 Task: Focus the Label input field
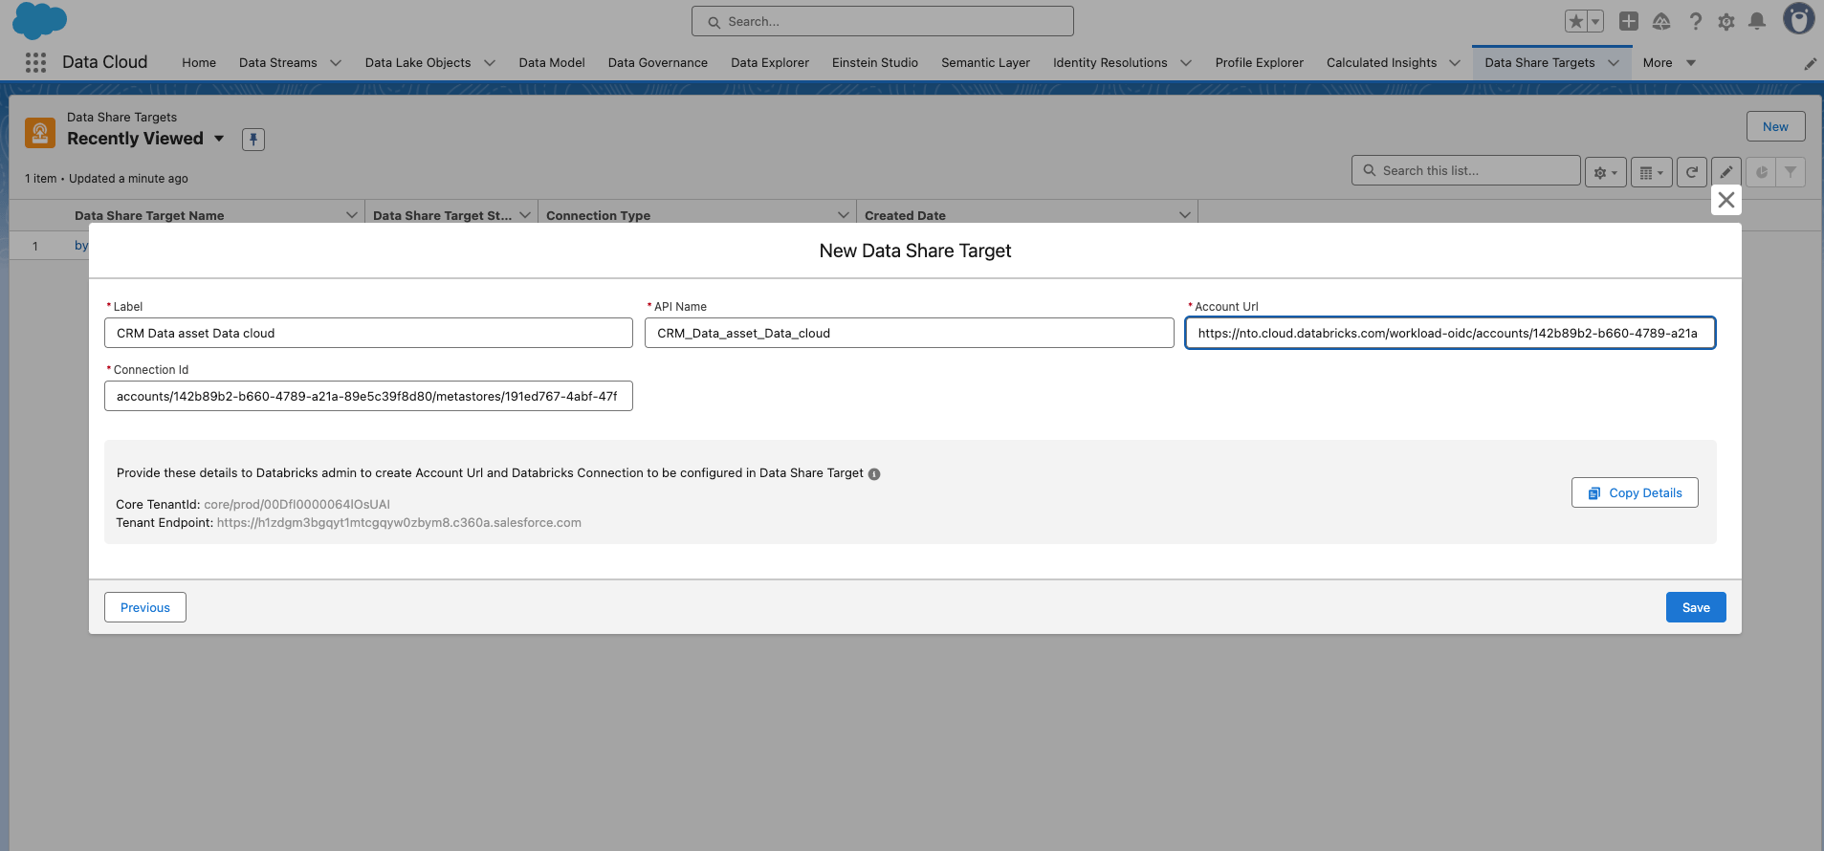pyautogui.click(x=368, y=333)
